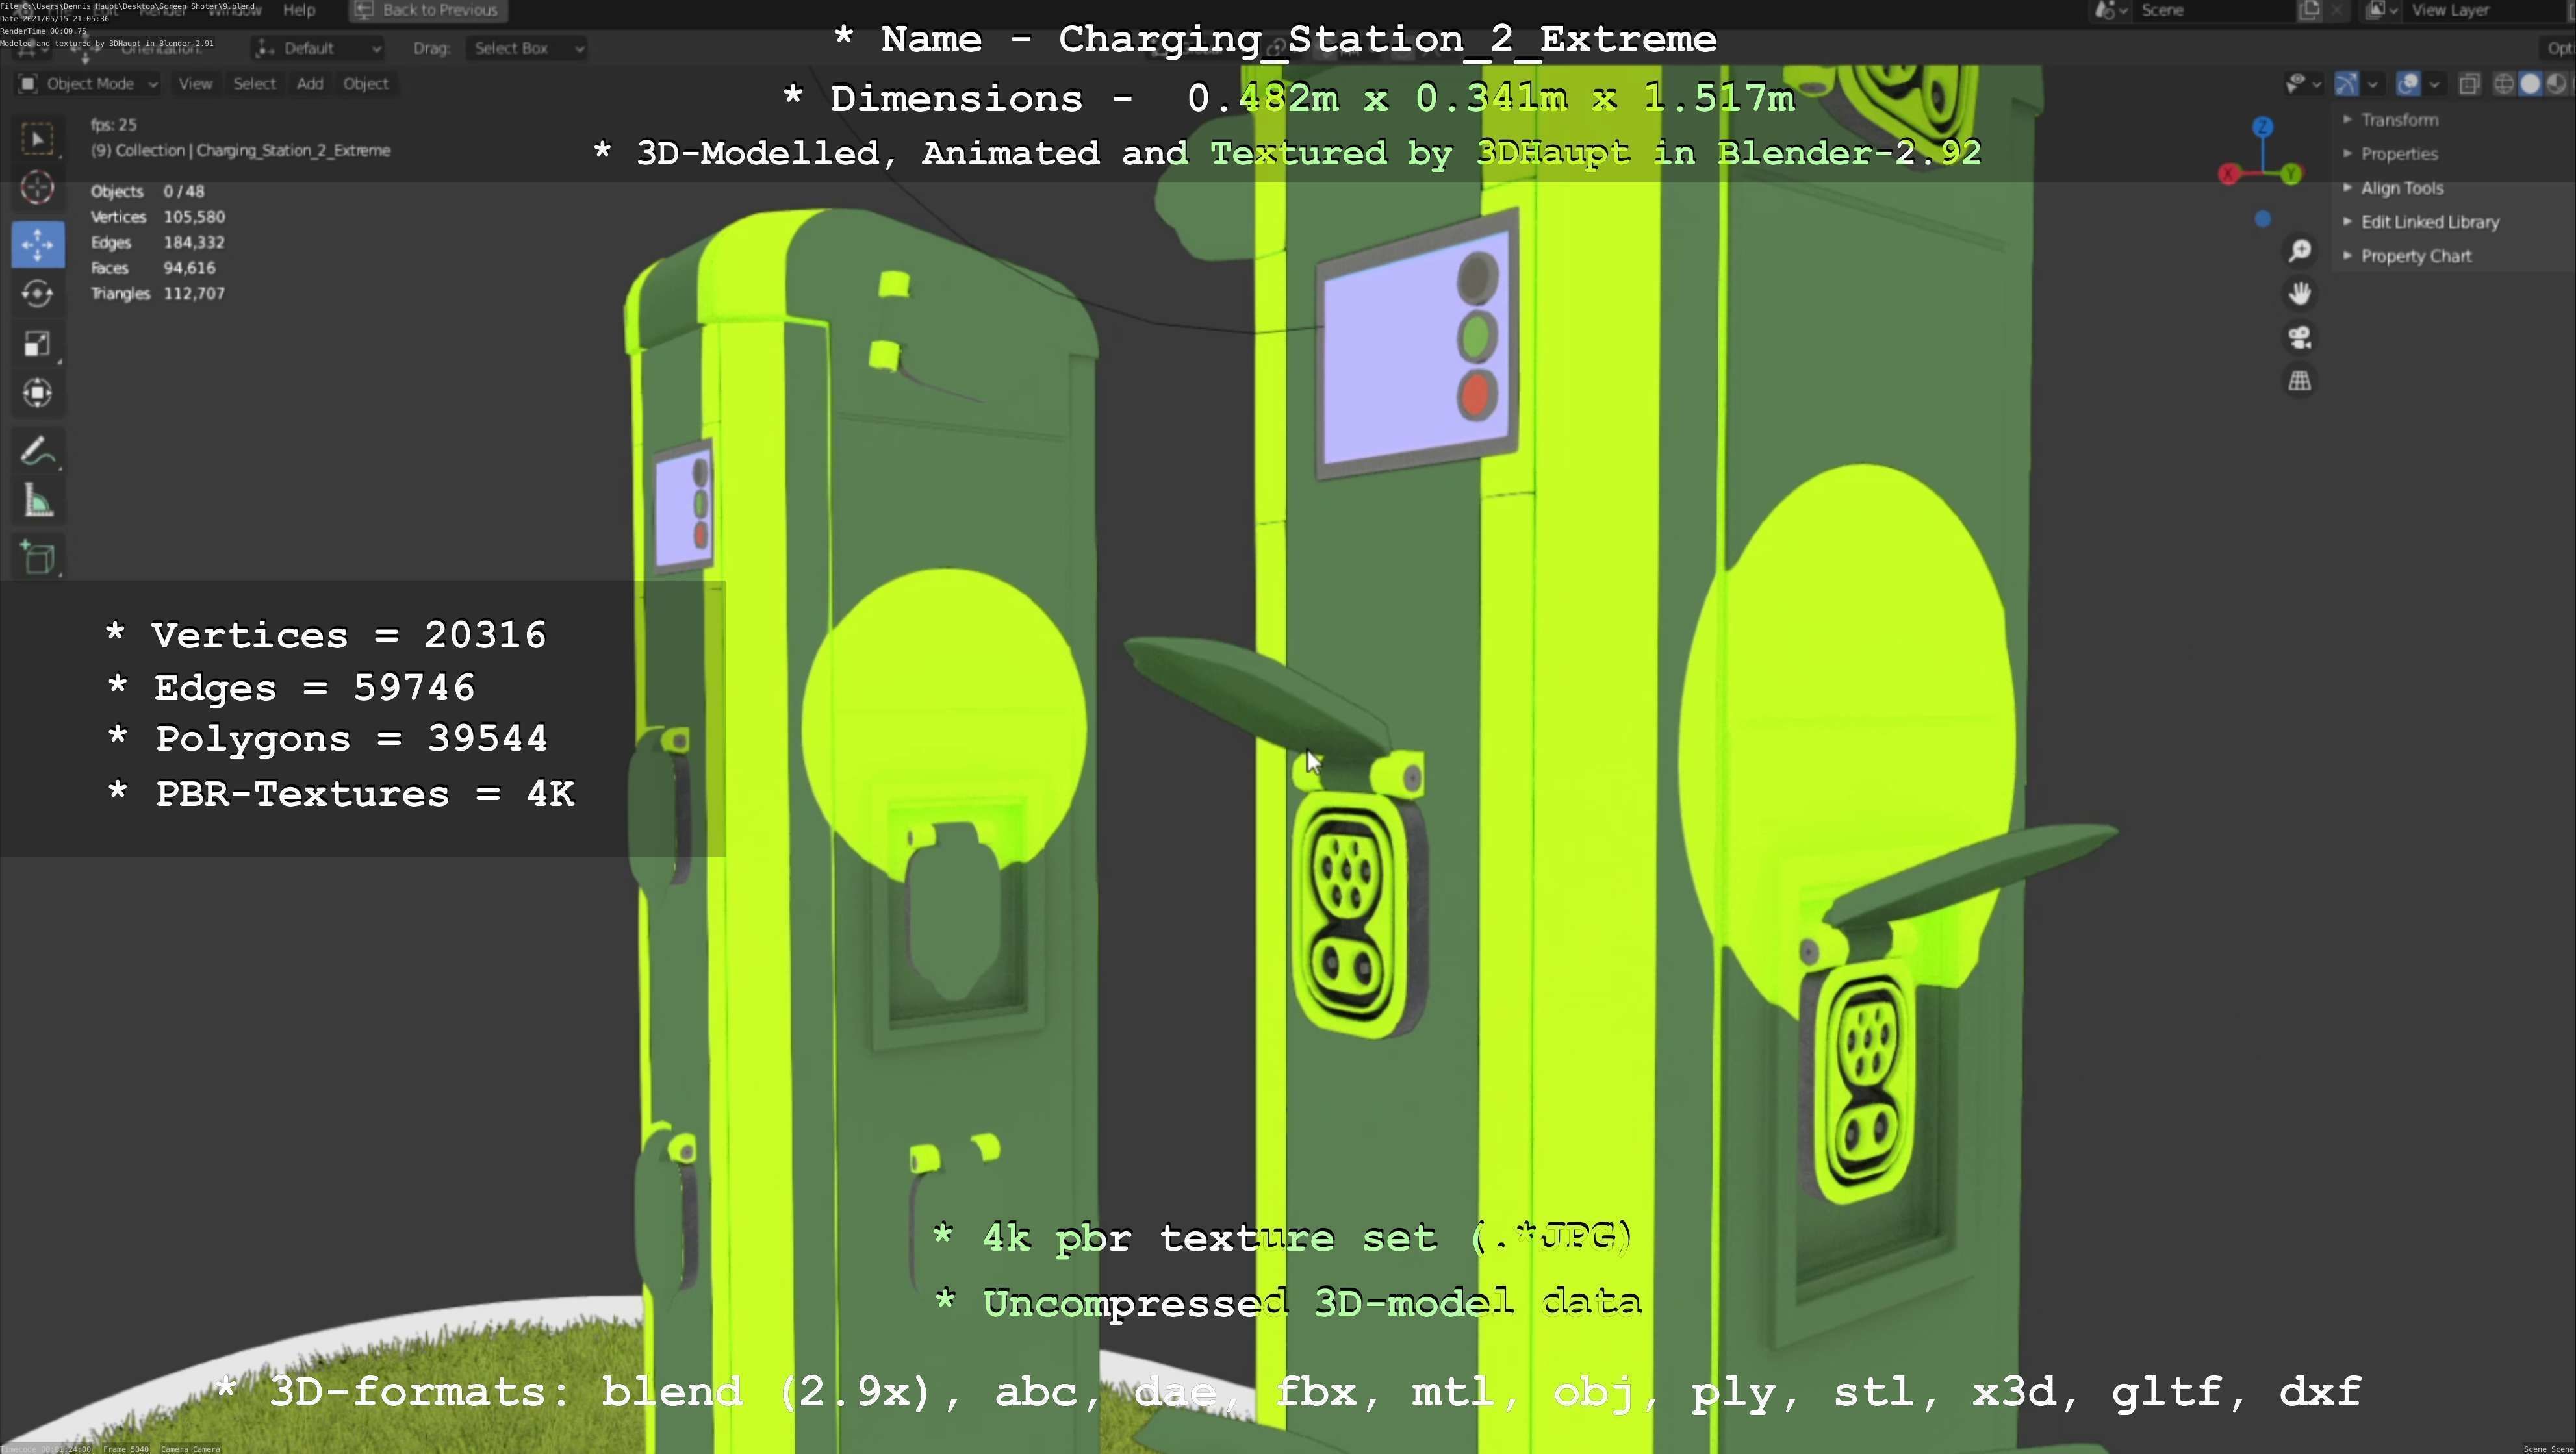Expand the Edit Linked Library panel

click(x=2429, y=222)
